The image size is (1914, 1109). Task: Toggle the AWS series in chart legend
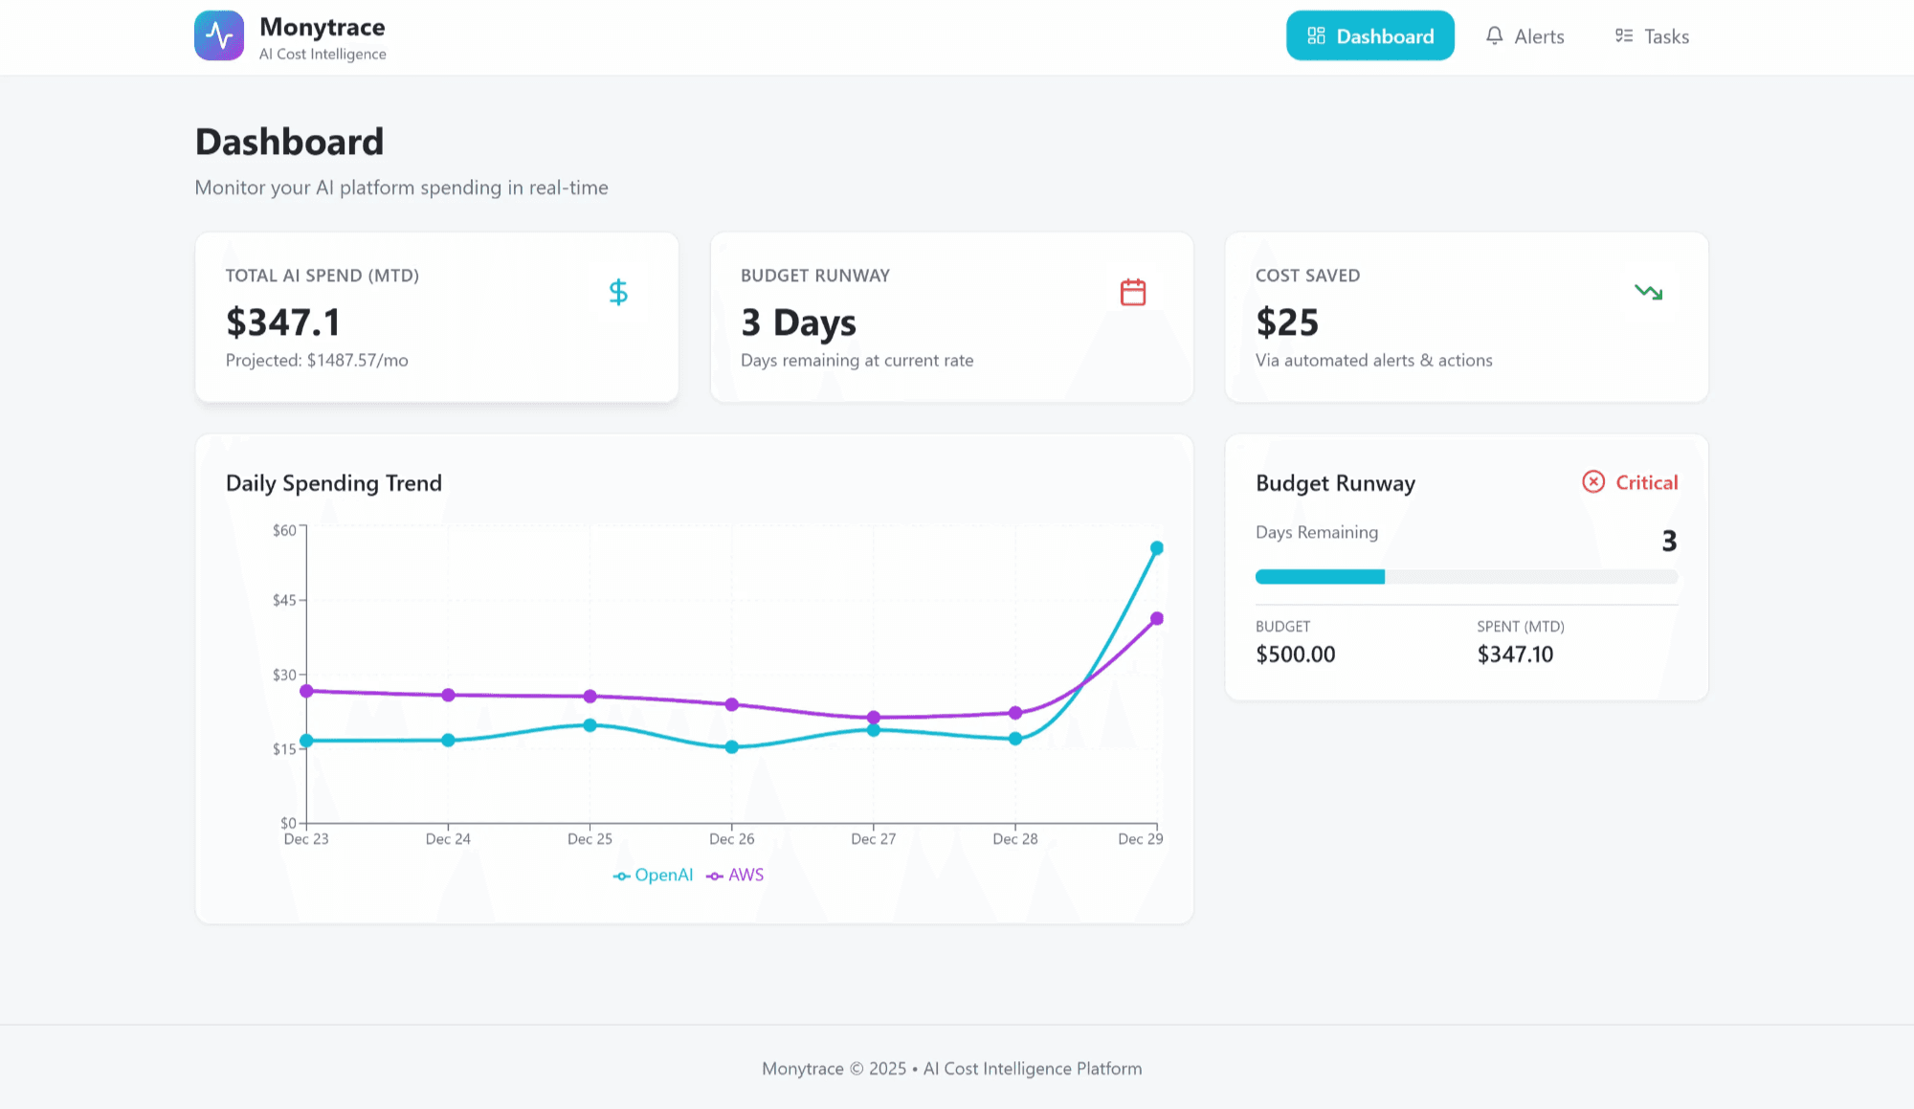tap(736, 876)
